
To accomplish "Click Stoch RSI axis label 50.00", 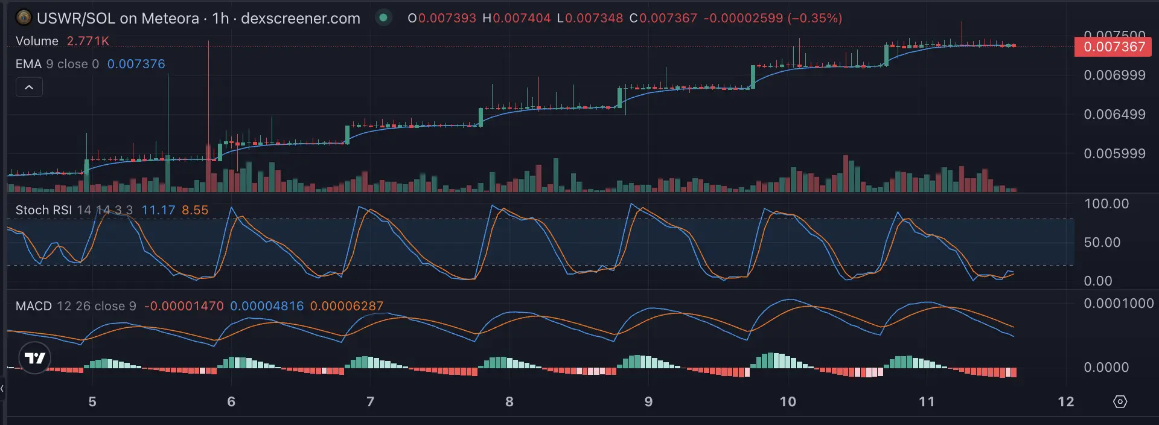I will pyautogui.click(x=1102, y=243).
